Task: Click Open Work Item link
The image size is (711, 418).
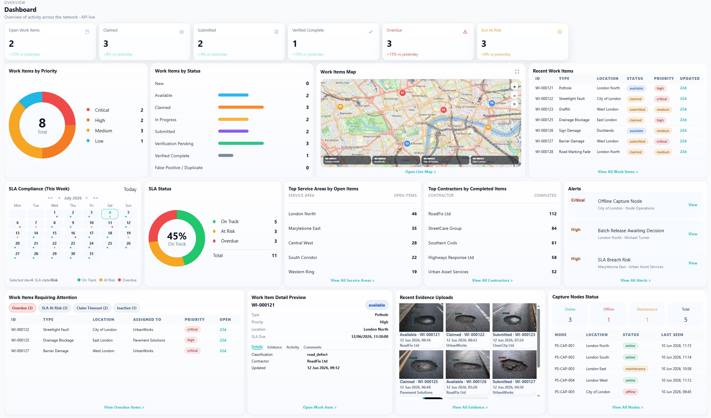Action: [320, 407]
